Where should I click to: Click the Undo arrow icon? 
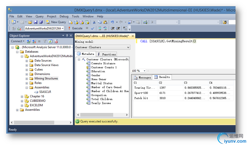[x=113, y=22]
